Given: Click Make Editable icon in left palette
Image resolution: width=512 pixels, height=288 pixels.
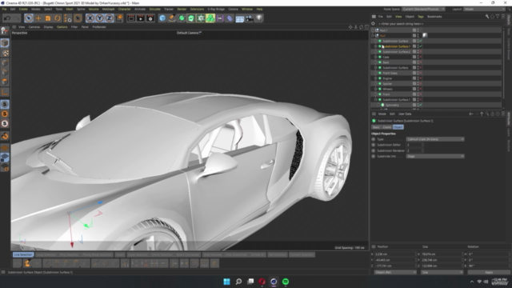Looking at the screenshot, I should (x=5, y=30).
